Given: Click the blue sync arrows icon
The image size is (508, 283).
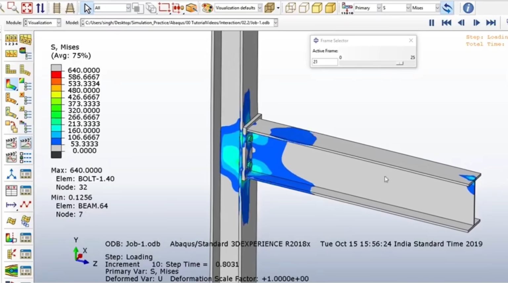Looking at the screenshot, I should pos(447,8).
